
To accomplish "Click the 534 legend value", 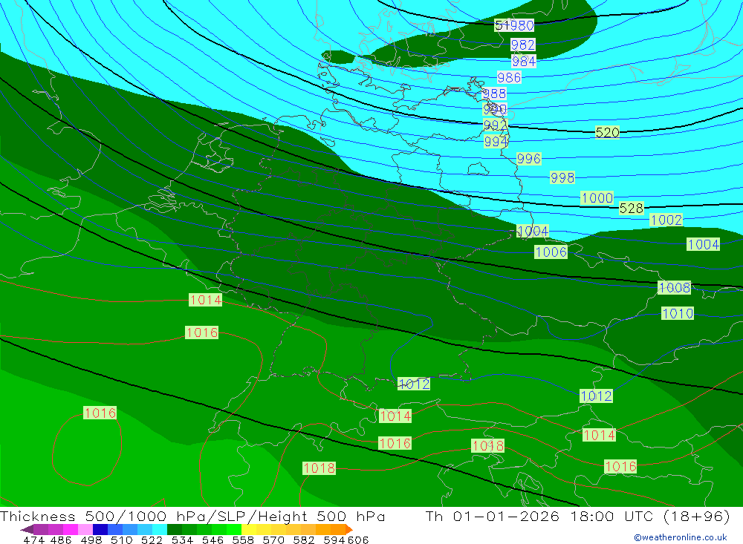I will [x=183, y=540].
